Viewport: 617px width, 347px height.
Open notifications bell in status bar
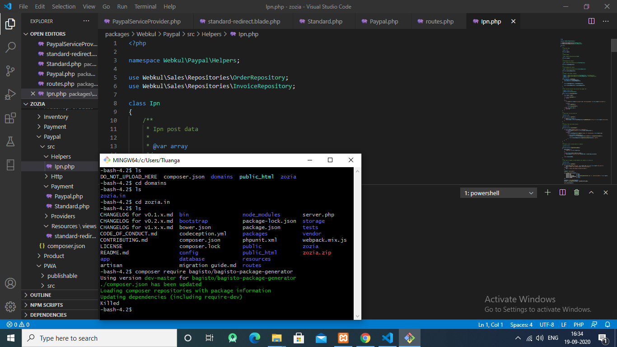click(x=608, y=324)
